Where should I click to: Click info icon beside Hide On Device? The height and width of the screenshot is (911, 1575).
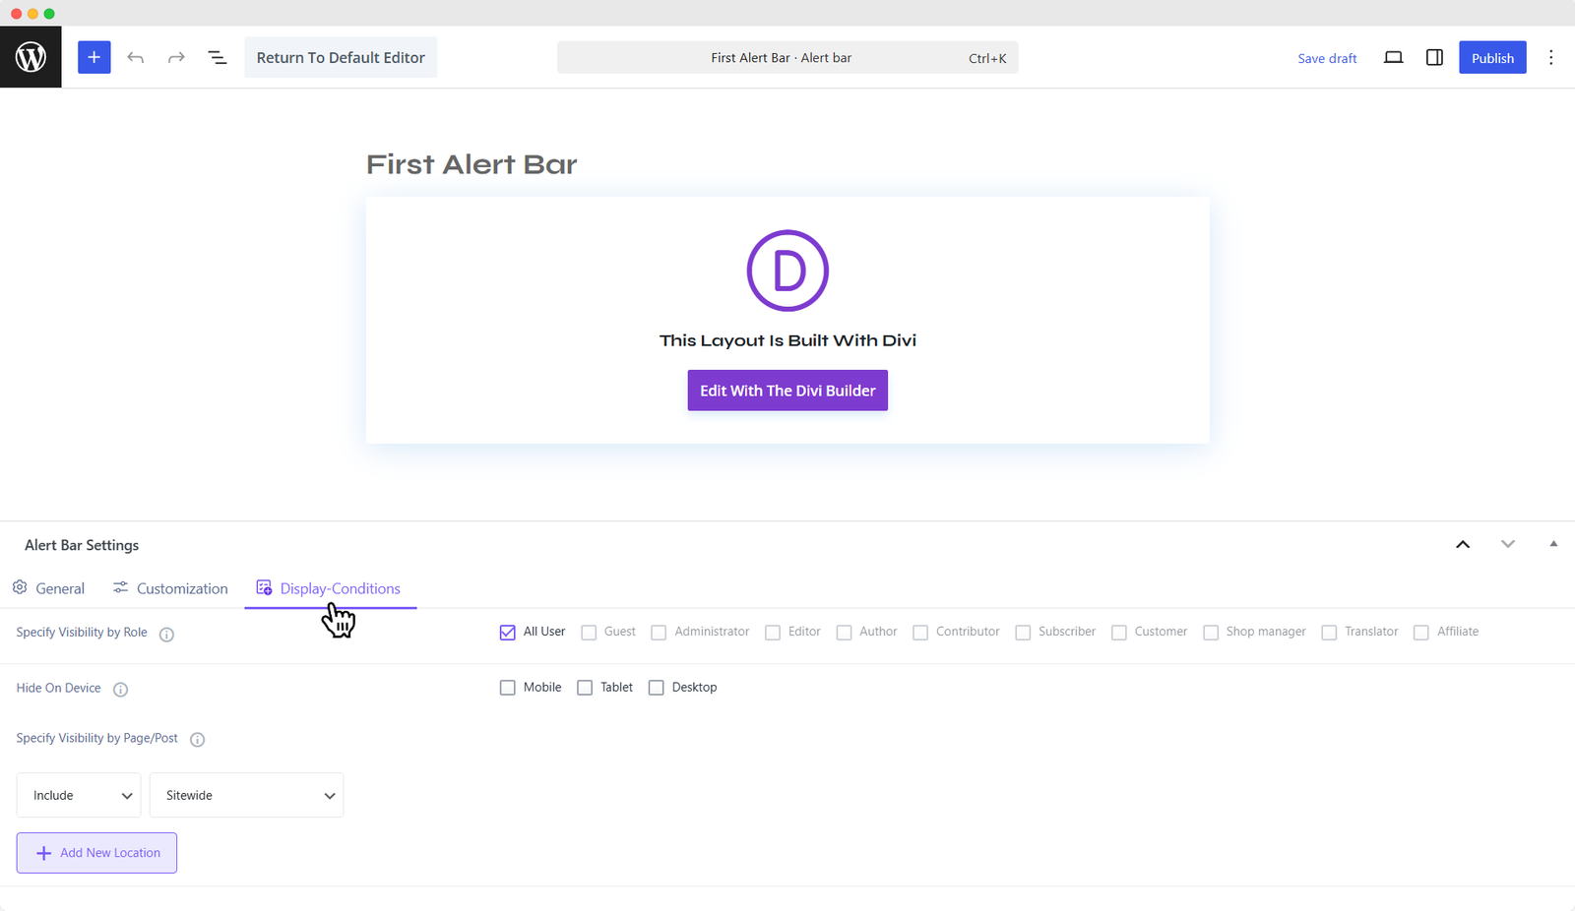tap(120, 690)
